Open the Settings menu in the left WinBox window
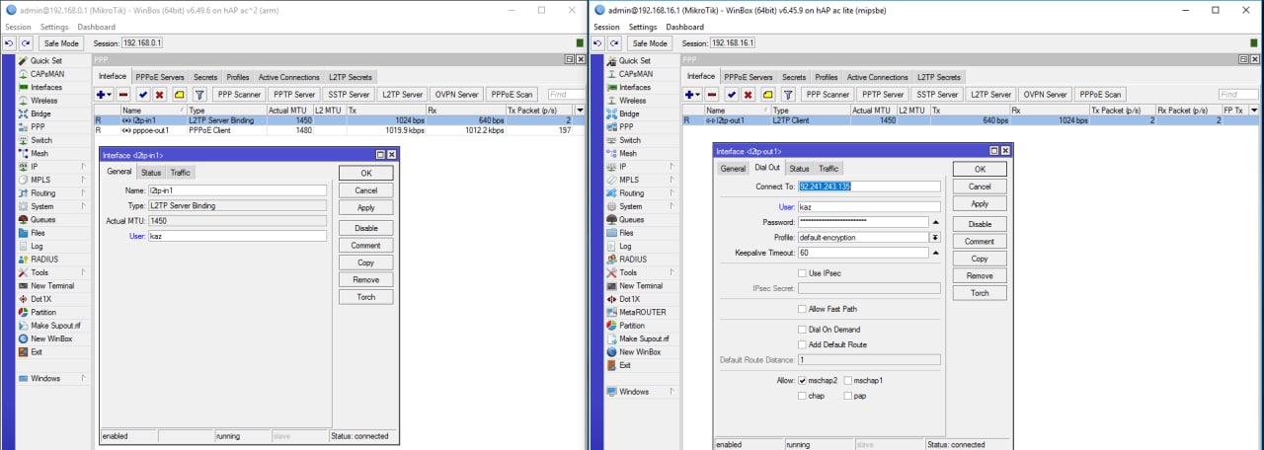1264x450 pixels. point(53,27)
